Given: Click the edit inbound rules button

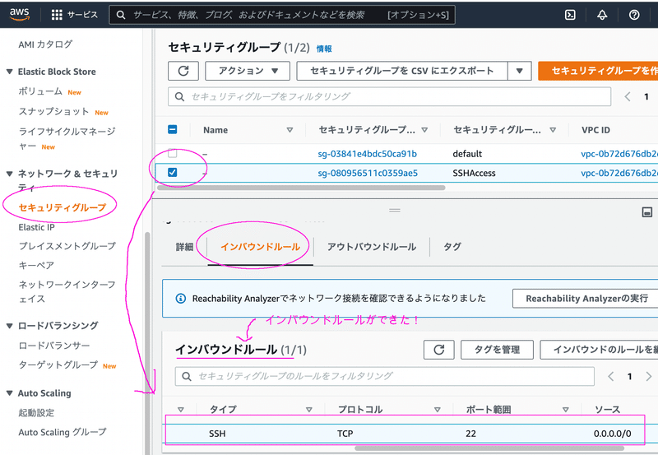Looking at the screenshot, I should [x=600, y=350].
